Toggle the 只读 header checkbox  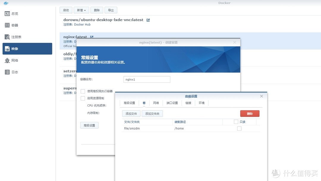[x=236, y=122]
